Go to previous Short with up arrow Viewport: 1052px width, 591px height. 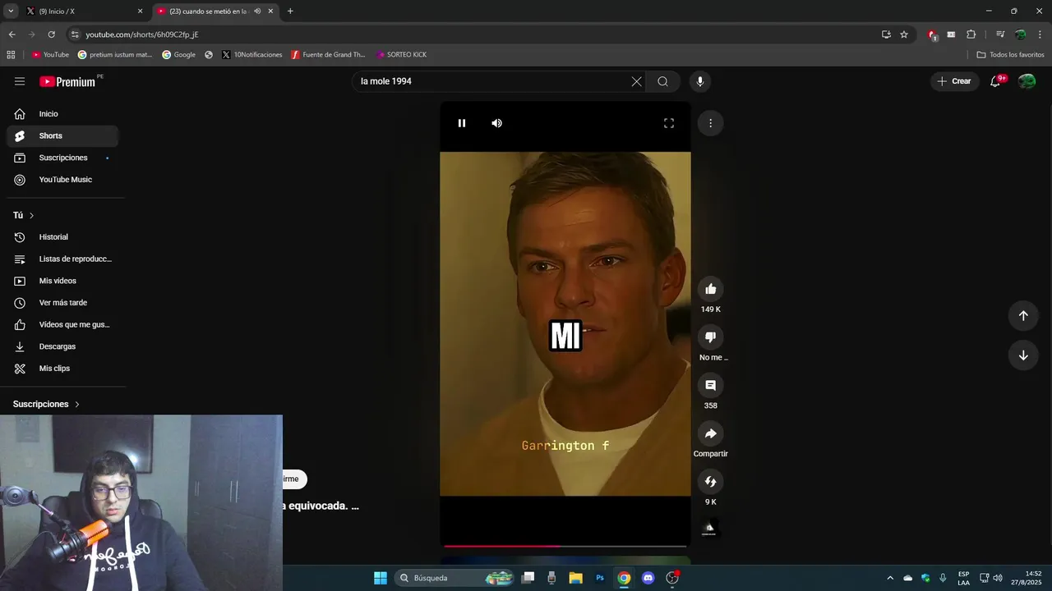pos(1023,316)
